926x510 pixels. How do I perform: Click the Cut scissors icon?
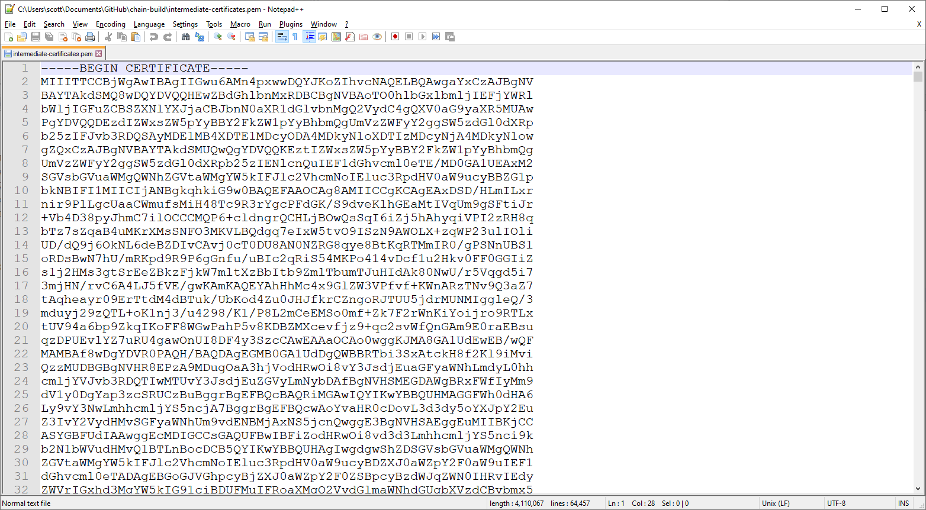[108, 37]
